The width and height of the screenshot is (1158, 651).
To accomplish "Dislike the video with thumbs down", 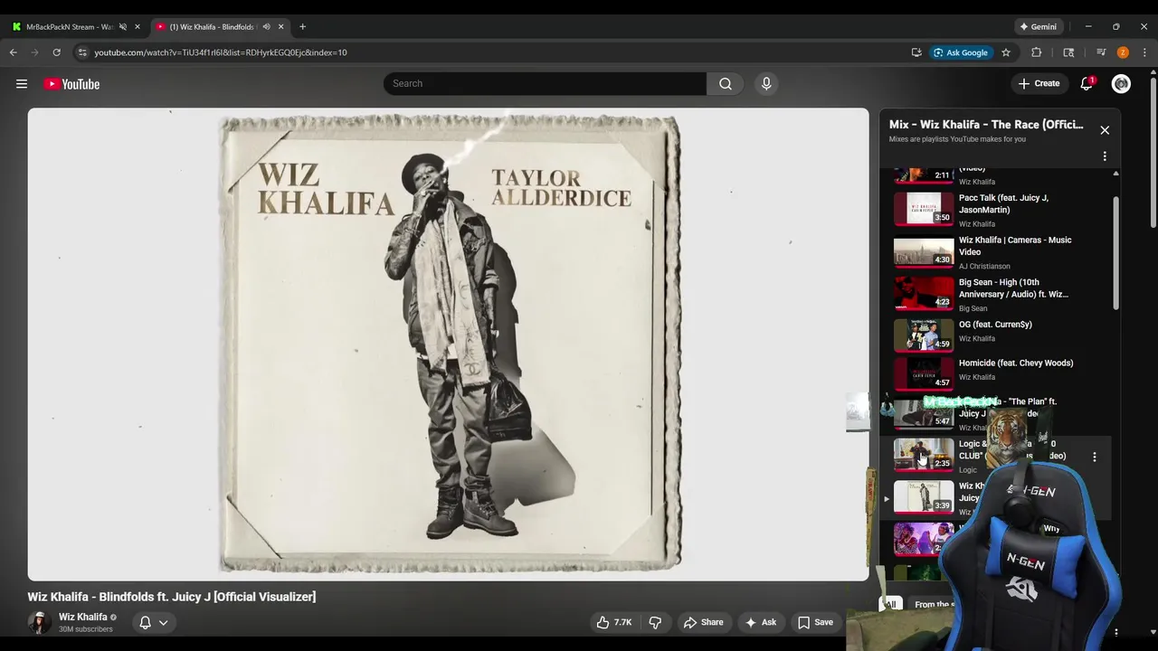I will point(655,622).
